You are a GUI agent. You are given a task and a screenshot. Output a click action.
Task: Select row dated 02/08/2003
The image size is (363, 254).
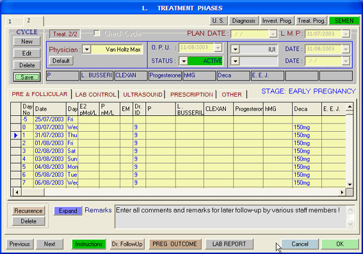tap(178, 151)
